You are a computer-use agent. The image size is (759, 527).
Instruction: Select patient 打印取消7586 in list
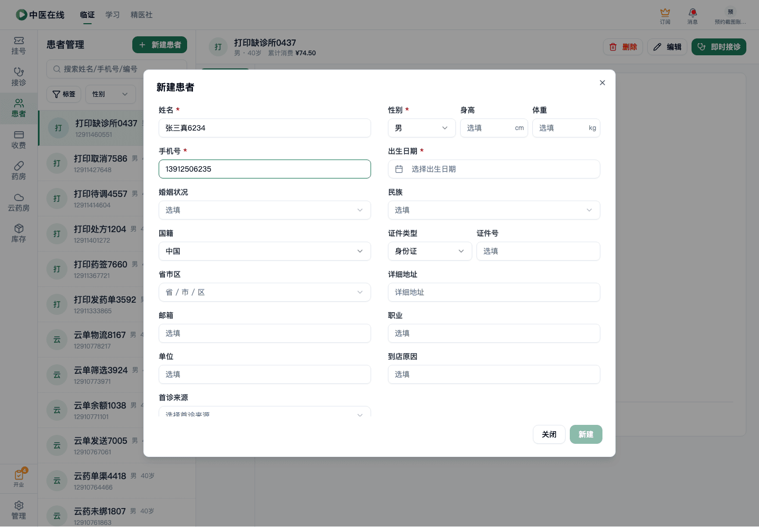(91, 163)
